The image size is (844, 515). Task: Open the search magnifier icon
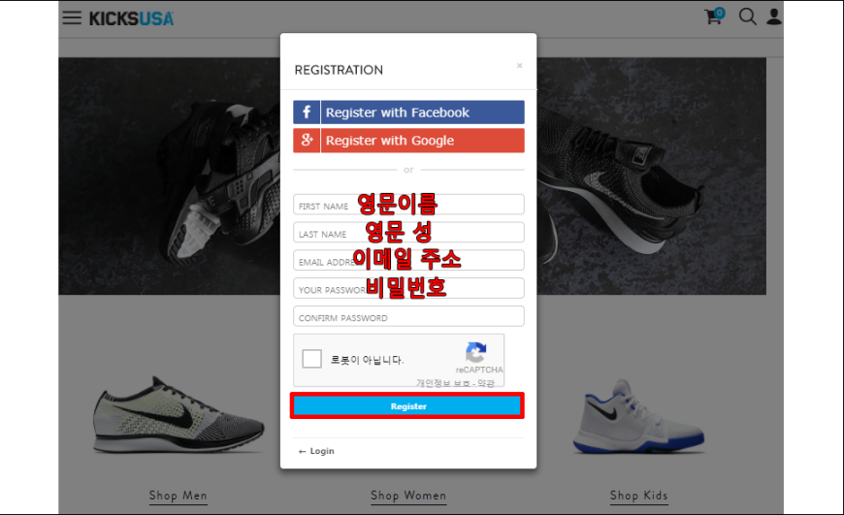coord(747,16)
